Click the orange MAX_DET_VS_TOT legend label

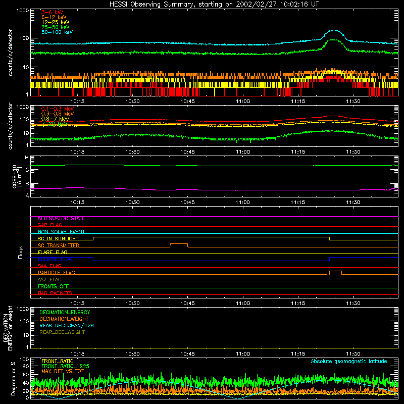[x=63, y=371]
